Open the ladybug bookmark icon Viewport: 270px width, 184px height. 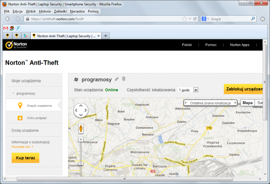[12, 28]
